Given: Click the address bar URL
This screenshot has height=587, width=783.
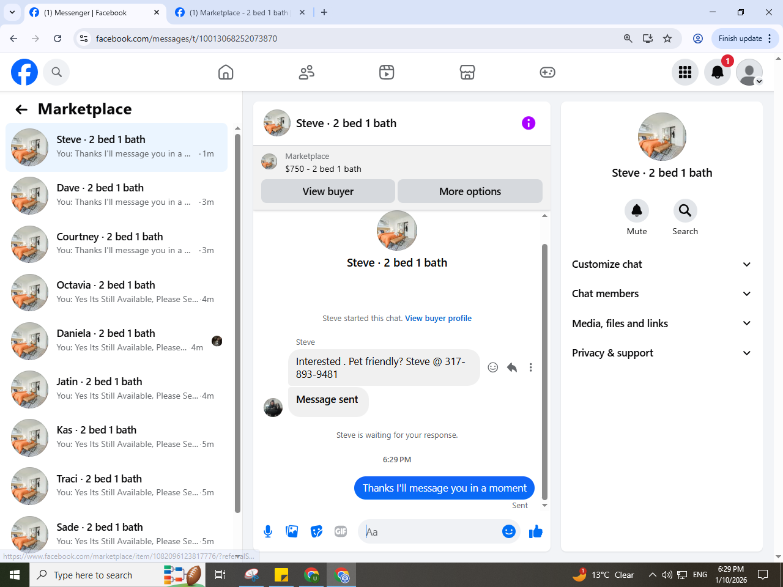Looking at the screenshot, I should coord(187,39).
